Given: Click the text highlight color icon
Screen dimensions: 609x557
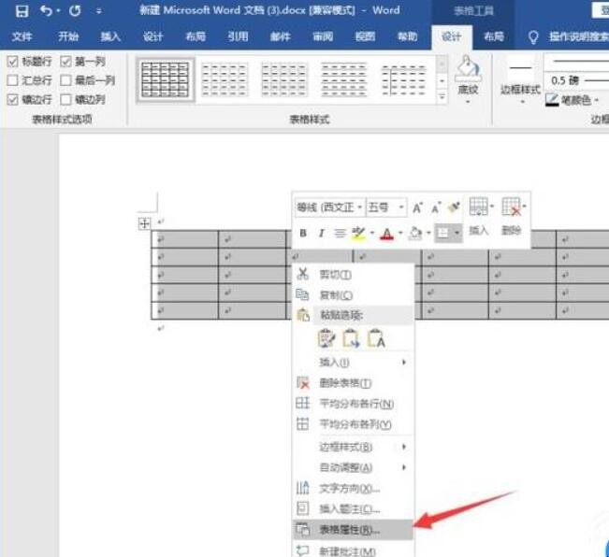Looking at the screenshot, I should (x=357, y=233).
